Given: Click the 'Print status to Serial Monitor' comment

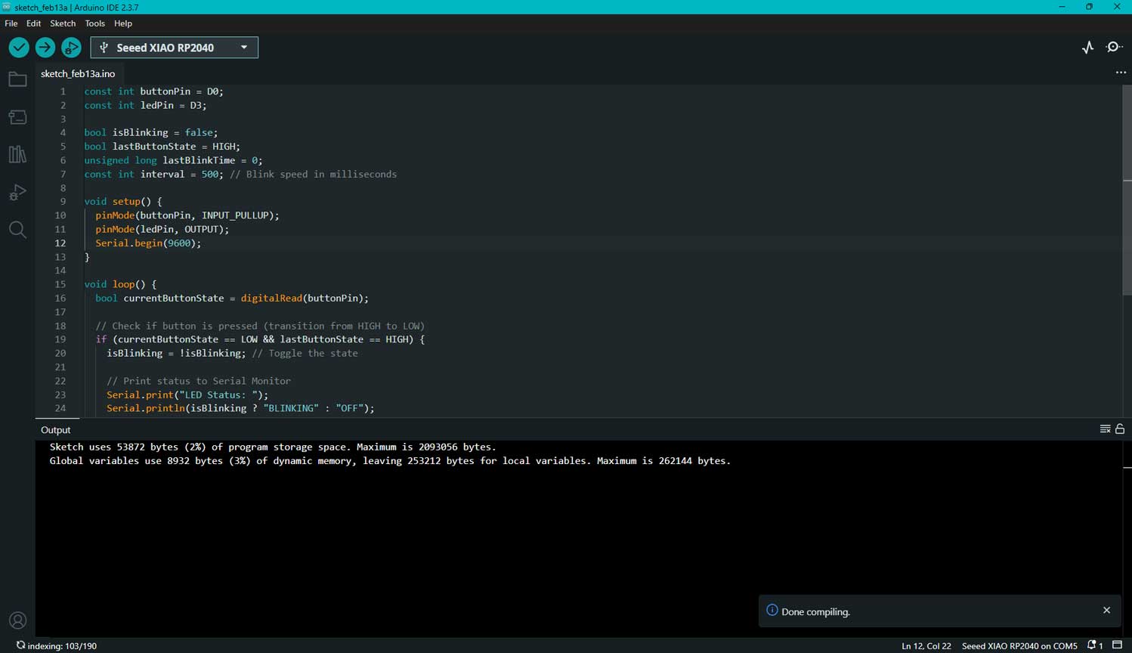Looking at the screenshot, I should pyautogui.click(x=199, y=381).
